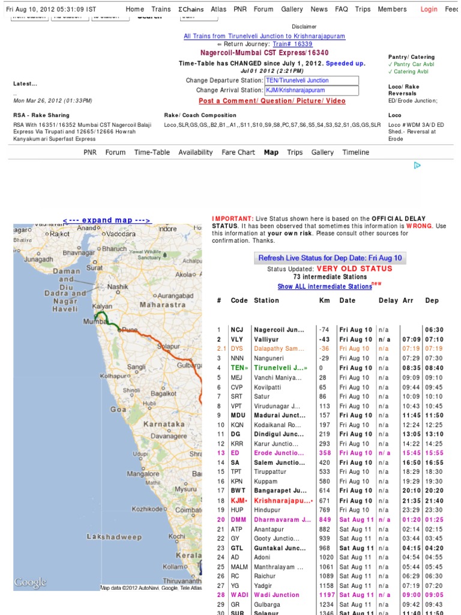Screen dimensions: 461x615
Task: Click the Raichur station name
Action: 265,576
